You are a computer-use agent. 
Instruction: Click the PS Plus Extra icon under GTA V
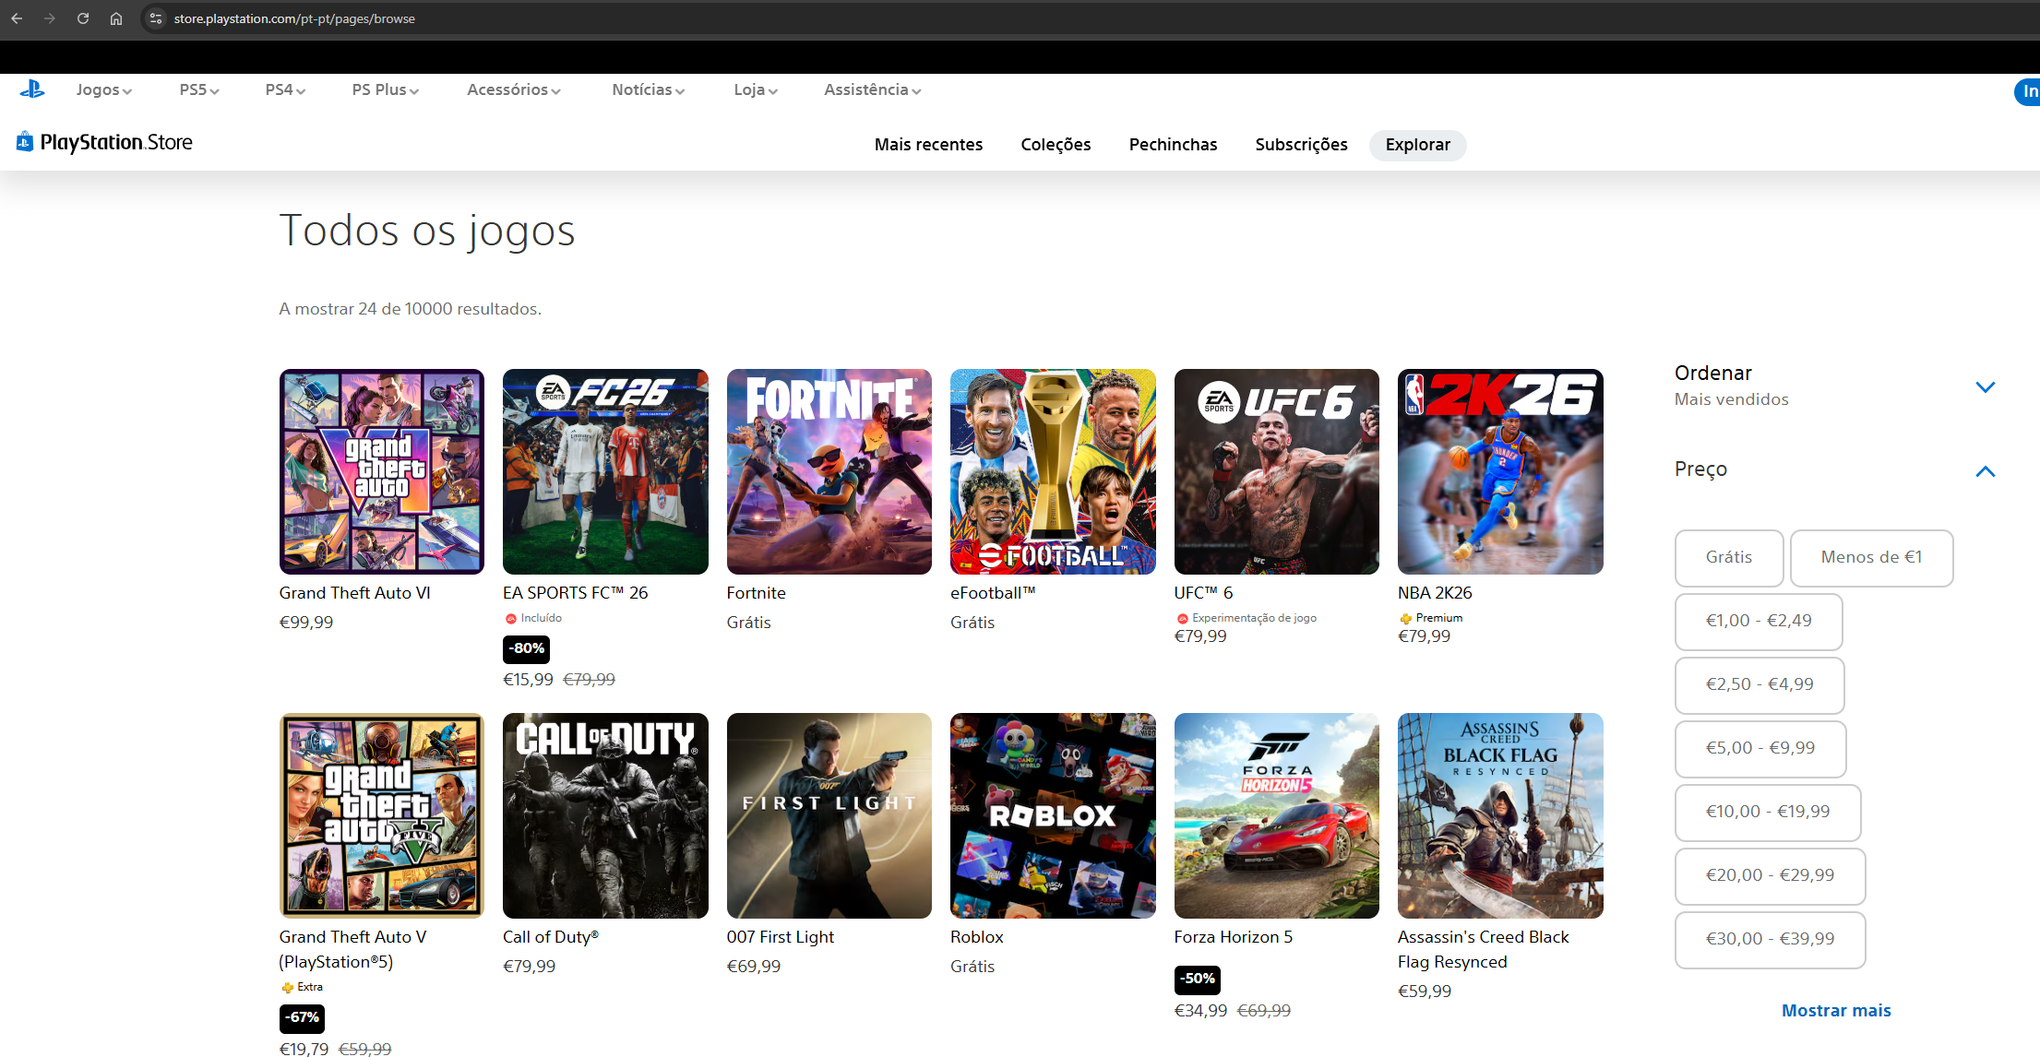coord(287,988)
